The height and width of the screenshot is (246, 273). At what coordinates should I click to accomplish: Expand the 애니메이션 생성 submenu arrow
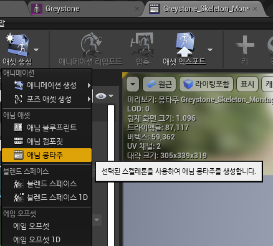89,85
